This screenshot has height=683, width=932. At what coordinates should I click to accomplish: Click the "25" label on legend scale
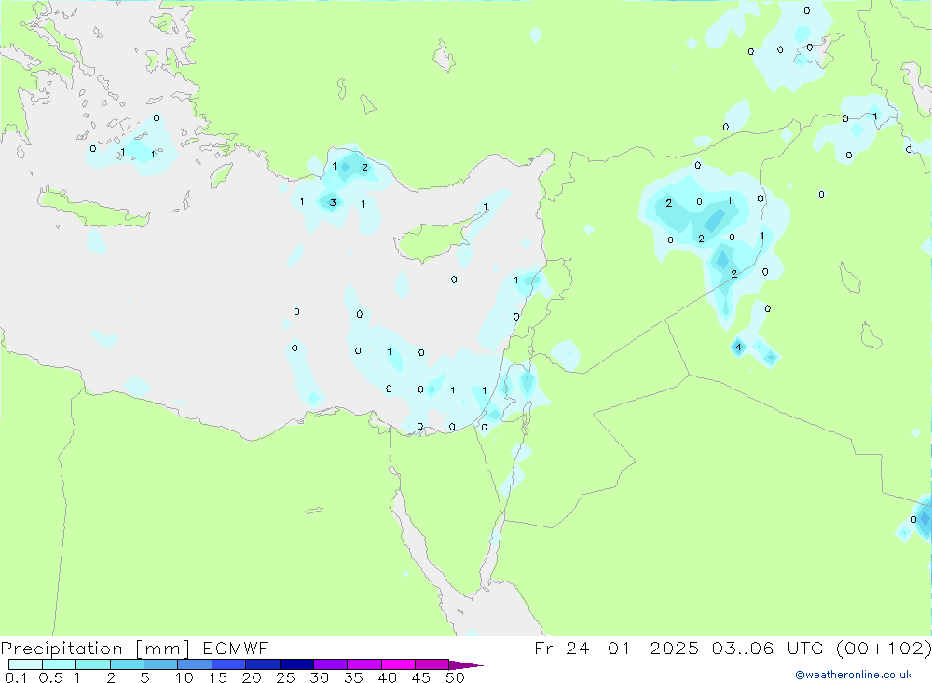(284, 677)
